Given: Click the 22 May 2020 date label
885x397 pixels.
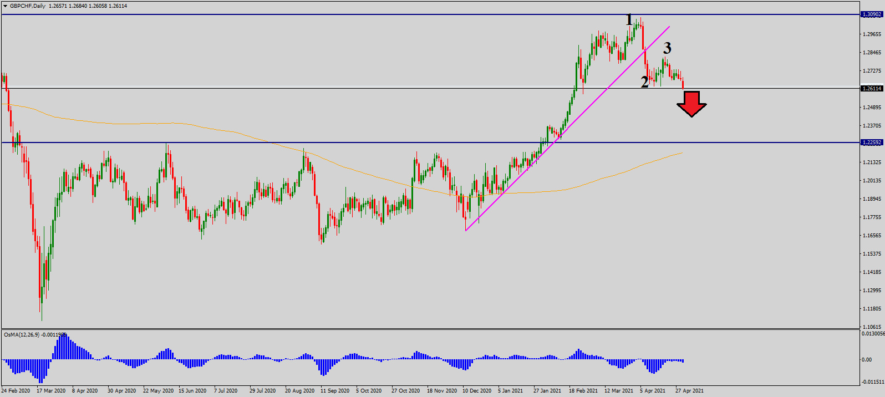Looking at the screenshot, I should pyautogui.click(x=158, y=391).
